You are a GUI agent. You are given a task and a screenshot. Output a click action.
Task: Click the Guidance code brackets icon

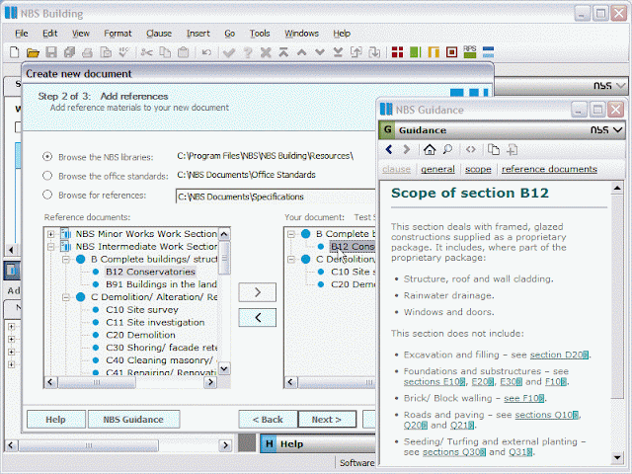470,150
